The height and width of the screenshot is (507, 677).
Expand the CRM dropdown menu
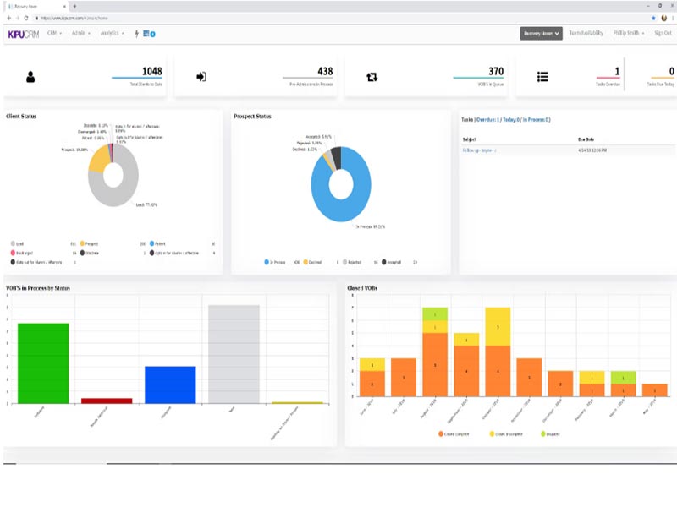tap(54, 33)
